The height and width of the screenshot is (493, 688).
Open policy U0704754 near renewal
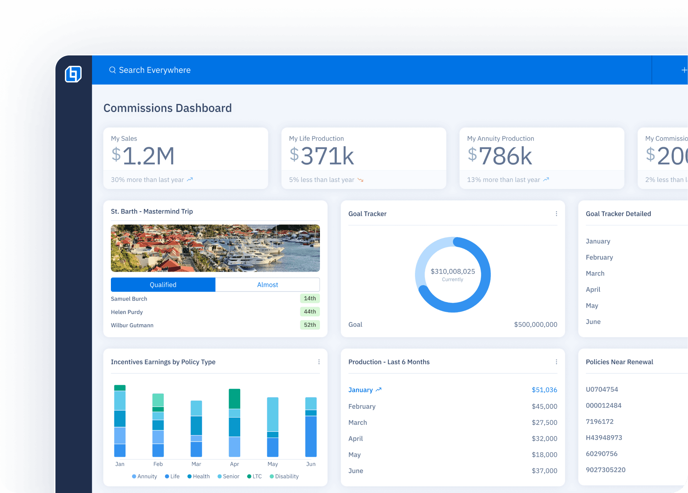602,389
